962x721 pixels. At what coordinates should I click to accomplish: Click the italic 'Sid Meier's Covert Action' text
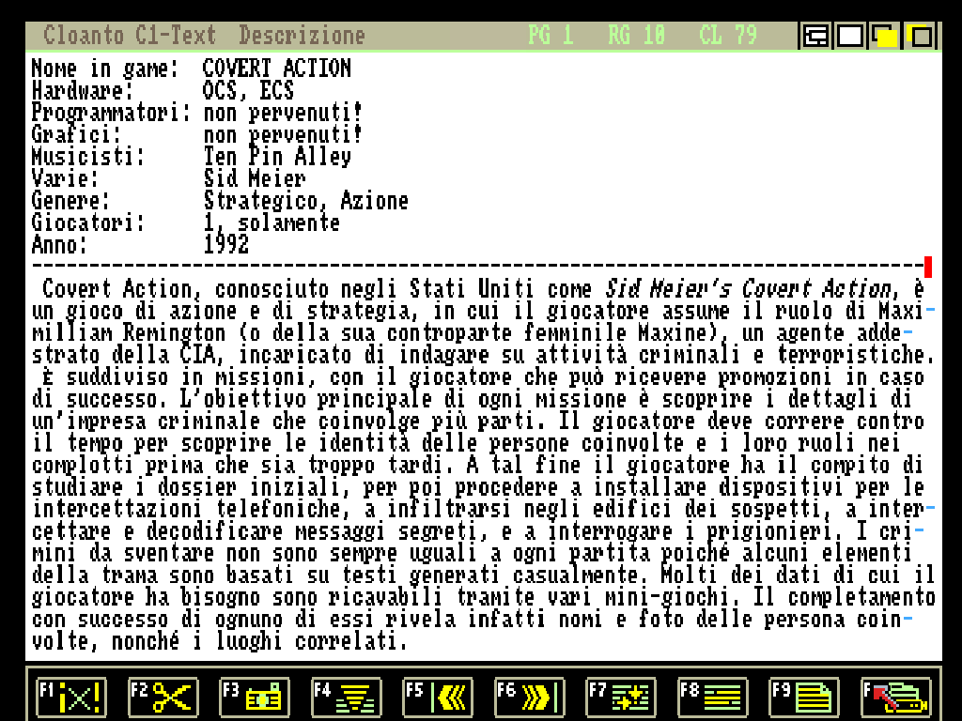tap(747, 288)
